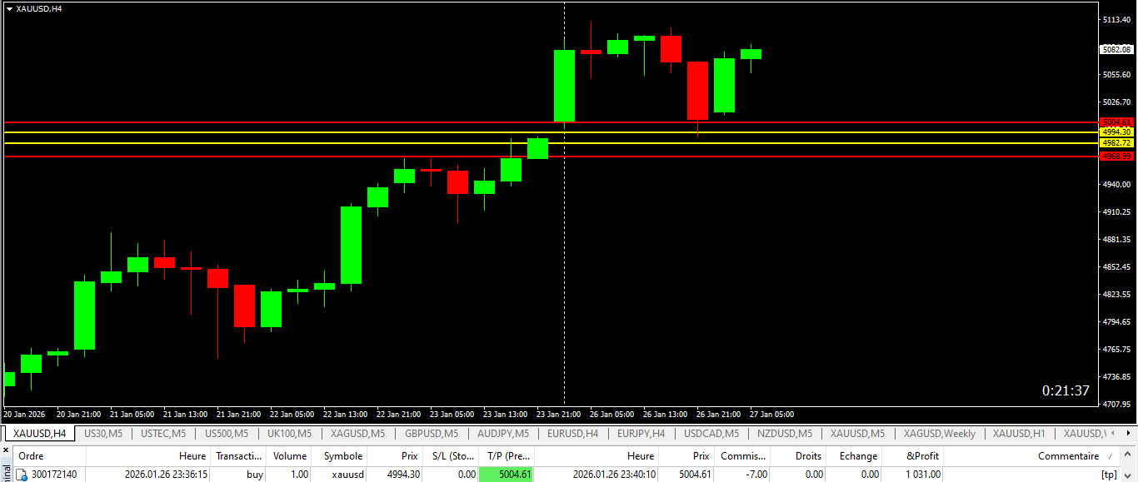Click close time 2026.01.26 23:40:10

tap(614, 475)
